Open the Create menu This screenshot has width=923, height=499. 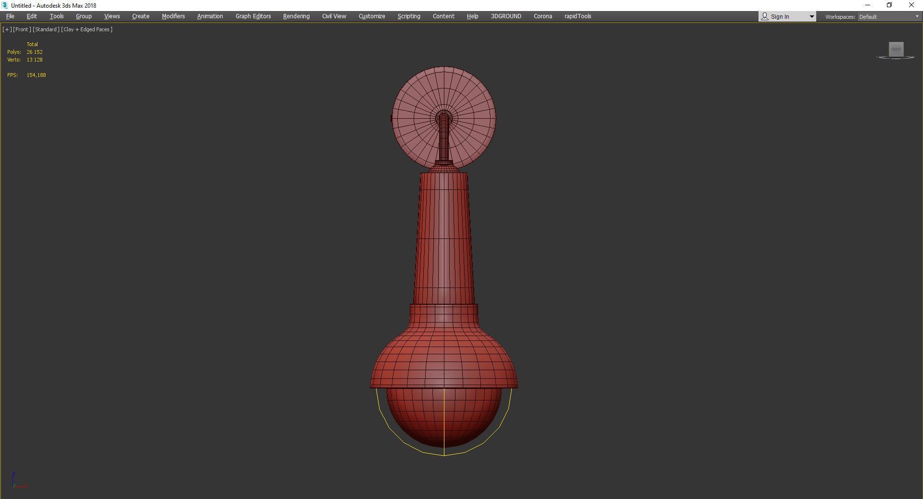pos(141,16)
